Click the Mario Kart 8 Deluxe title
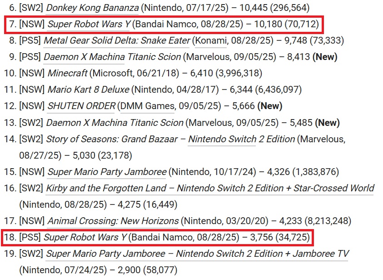Screen dimensions: 383x280 pos(88,90)
